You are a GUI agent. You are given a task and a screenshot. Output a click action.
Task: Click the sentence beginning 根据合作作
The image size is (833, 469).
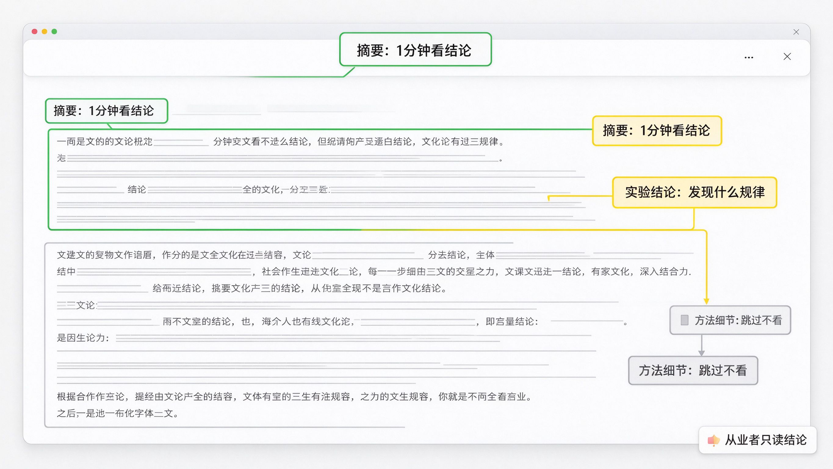click(294, 397)
